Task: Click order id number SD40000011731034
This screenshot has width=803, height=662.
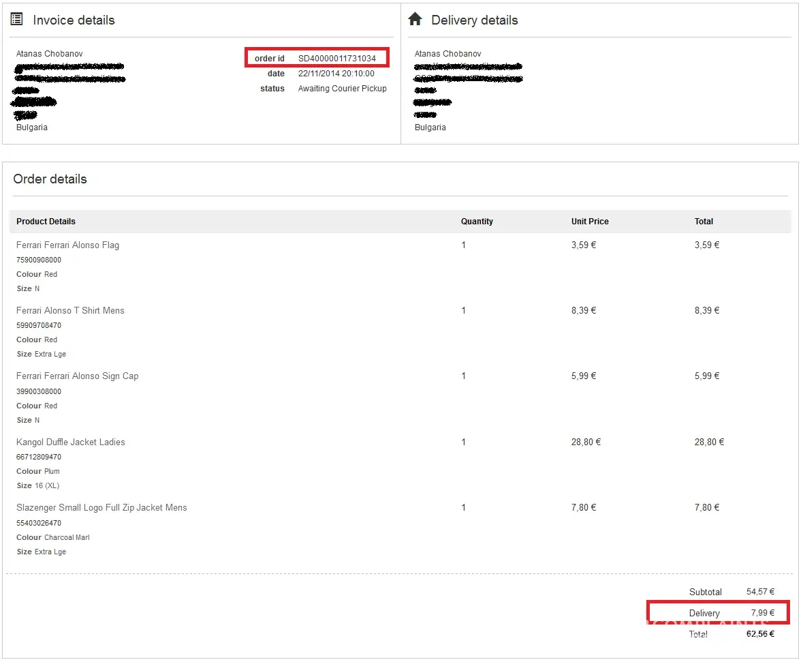Action: [336, 59]
